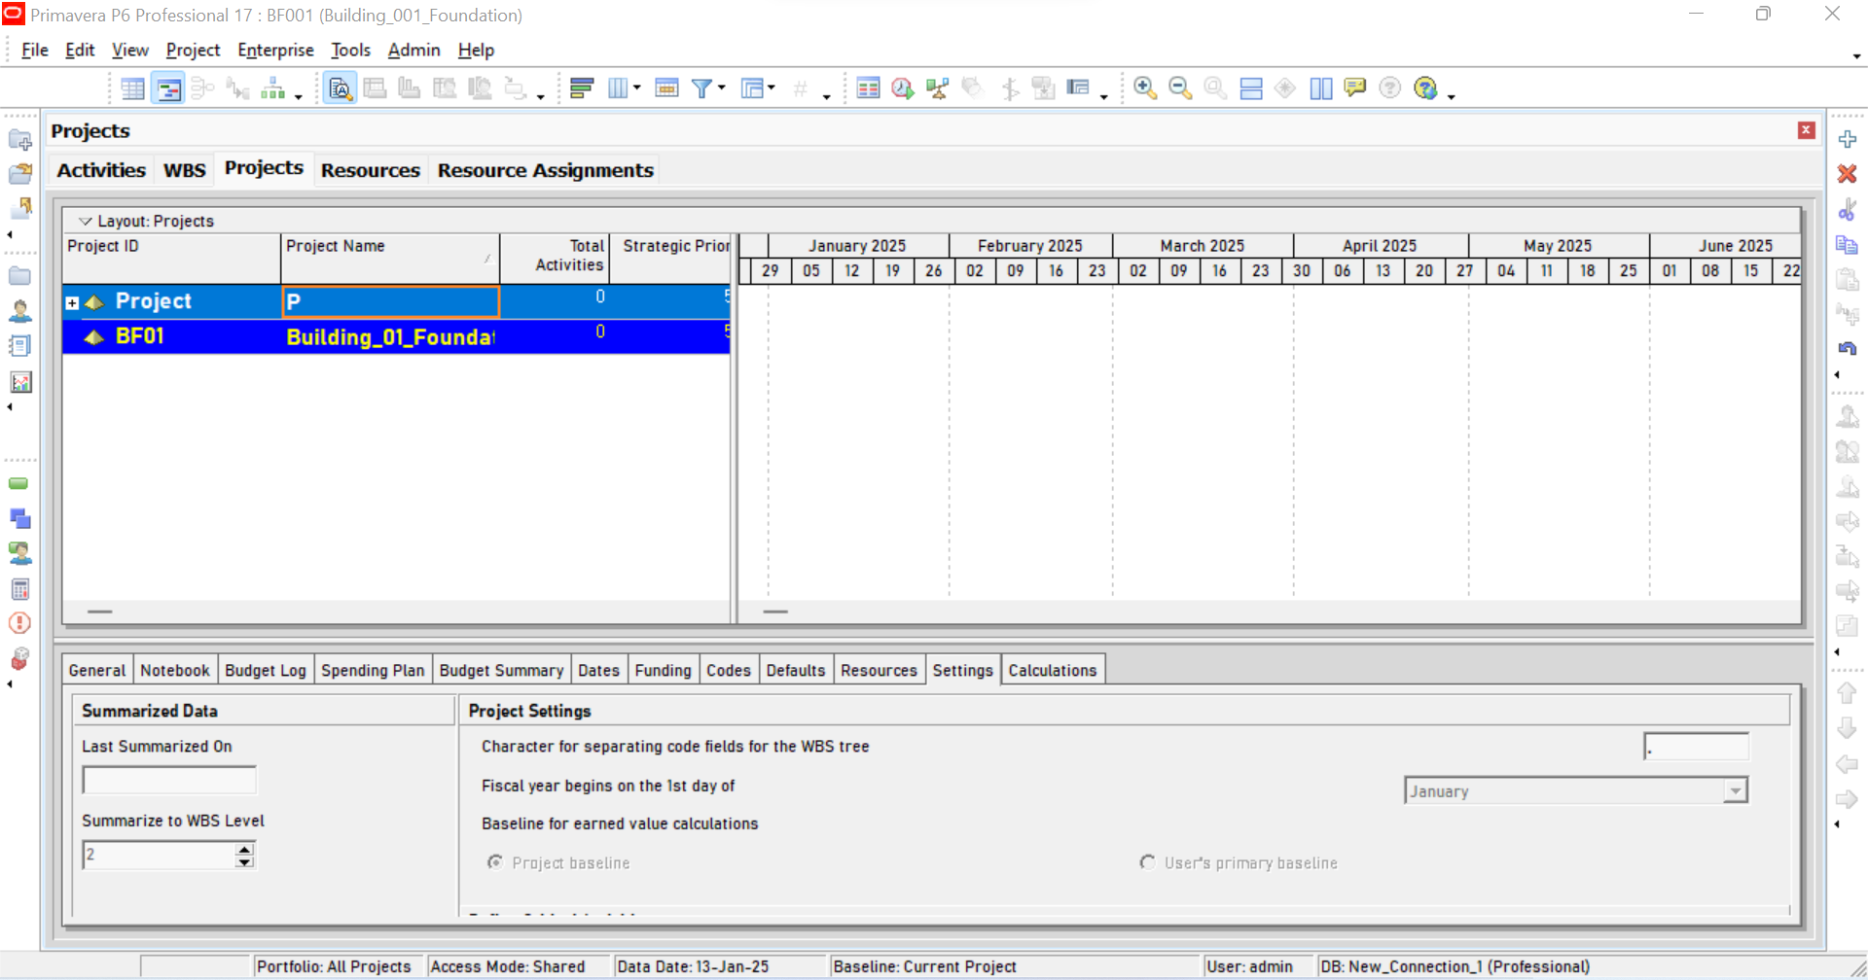The height and width of the screenshot is (980, 1868).
Task: Click the Add plus icon in right command bar
Action: tap(1848, 139)
